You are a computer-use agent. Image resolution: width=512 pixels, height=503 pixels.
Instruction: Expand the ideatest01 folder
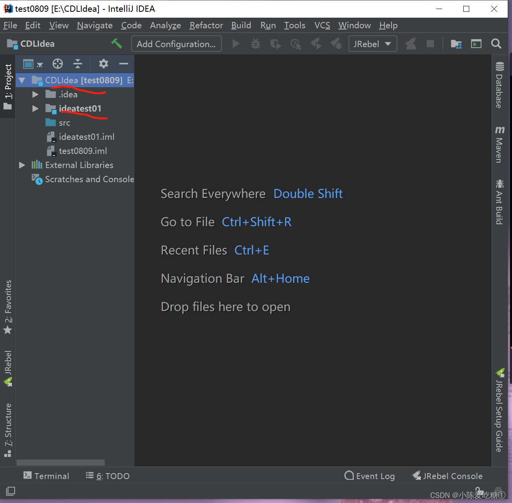click(35, 108)
